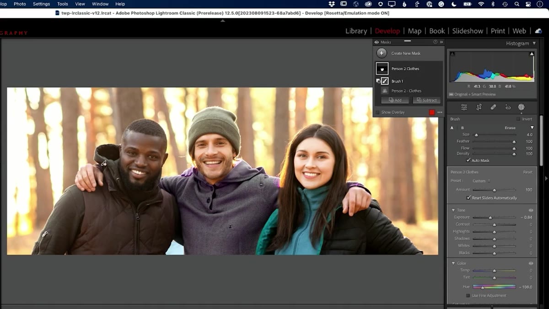Click the Amount value 100 field
The height and width of the screenshot is (309, 549).
coord(528,190)
